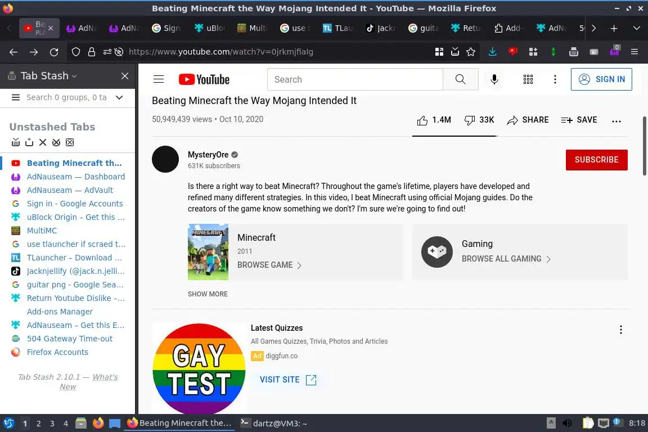
Task: Click the YouTube search magnifier button
Action: point(460,79)
